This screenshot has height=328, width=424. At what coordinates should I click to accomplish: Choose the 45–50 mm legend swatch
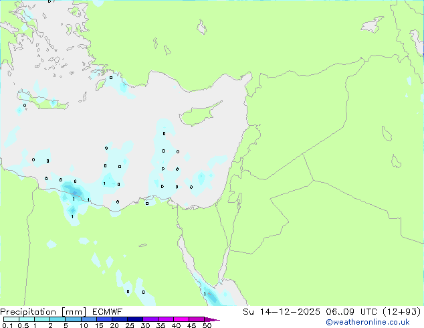pos(197,319)
